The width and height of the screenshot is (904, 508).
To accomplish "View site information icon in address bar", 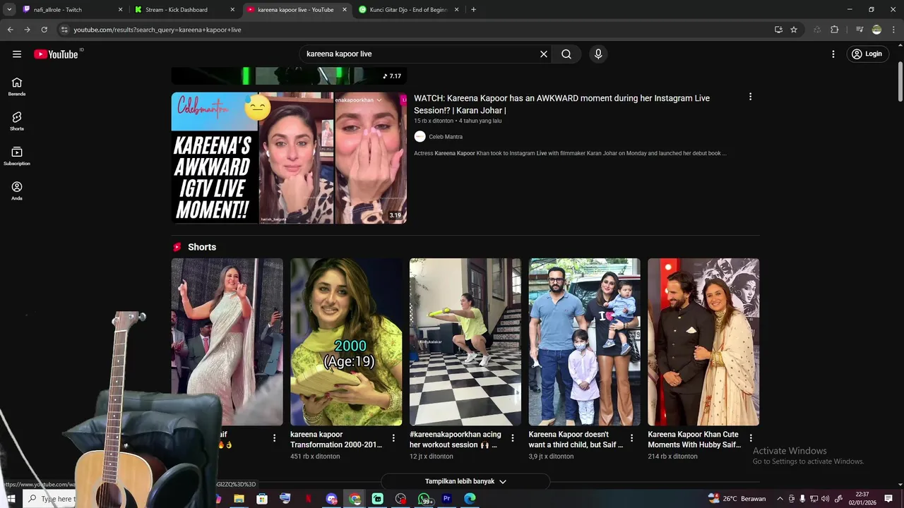I will pos(64,30).
